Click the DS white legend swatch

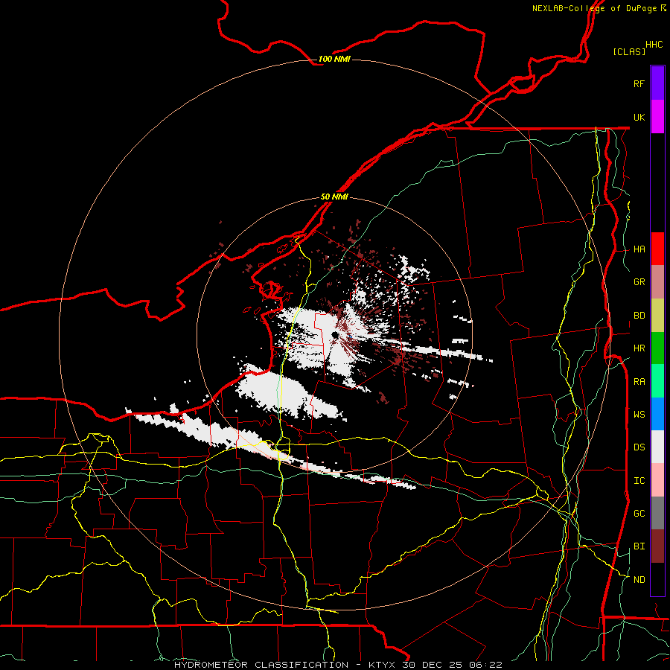tap(657, 447)
